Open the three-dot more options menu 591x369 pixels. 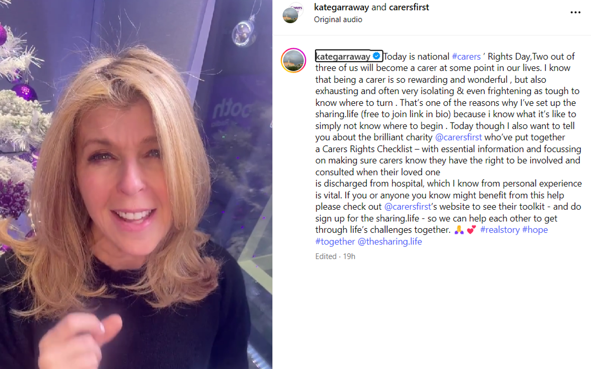pos(575,13)
